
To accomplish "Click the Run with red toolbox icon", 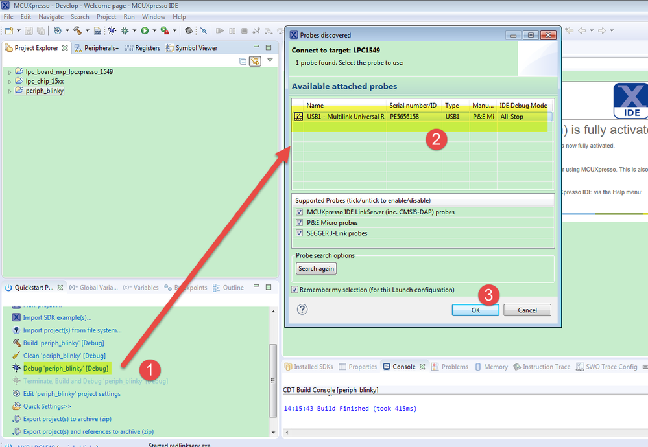I will (165, 30).
